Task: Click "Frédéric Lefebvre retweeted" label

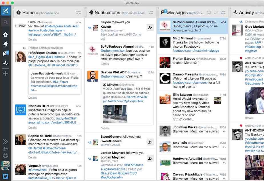Action: coord(45,48)
